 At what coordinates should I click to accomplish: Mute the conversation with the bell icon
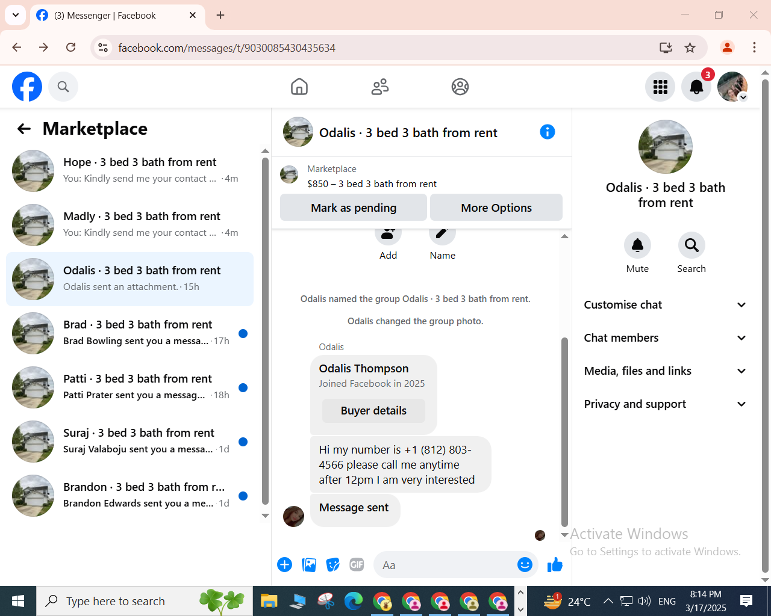pos(637,245)
